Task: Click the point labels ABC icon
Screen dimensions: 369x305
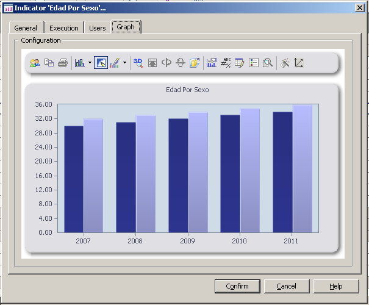Action: [x=226, y=63]
